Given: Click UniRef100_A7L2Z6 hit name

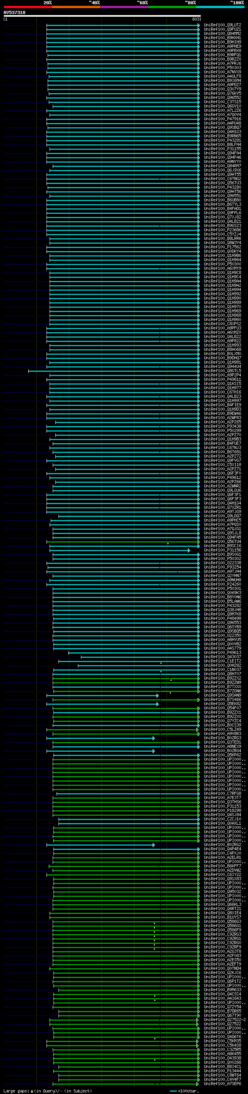Looking at the screenshot, I should coord(222,111).
